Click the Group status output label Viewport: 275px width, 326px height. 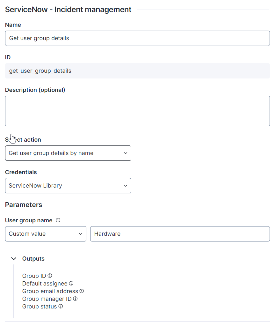coord(40,307)
